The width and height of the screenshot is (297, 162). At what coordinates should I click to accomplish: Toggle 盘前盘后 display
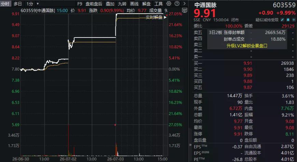94,4
